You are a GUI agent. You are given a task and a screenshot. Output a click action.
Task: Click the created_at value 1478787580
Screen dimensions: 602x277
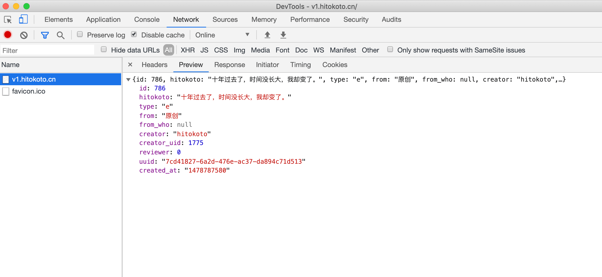click(207, 170)
